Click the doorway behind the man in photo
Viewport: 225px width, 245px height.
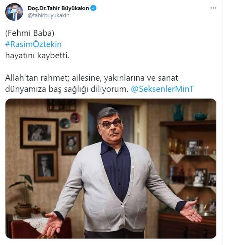(x=111, y=123)
